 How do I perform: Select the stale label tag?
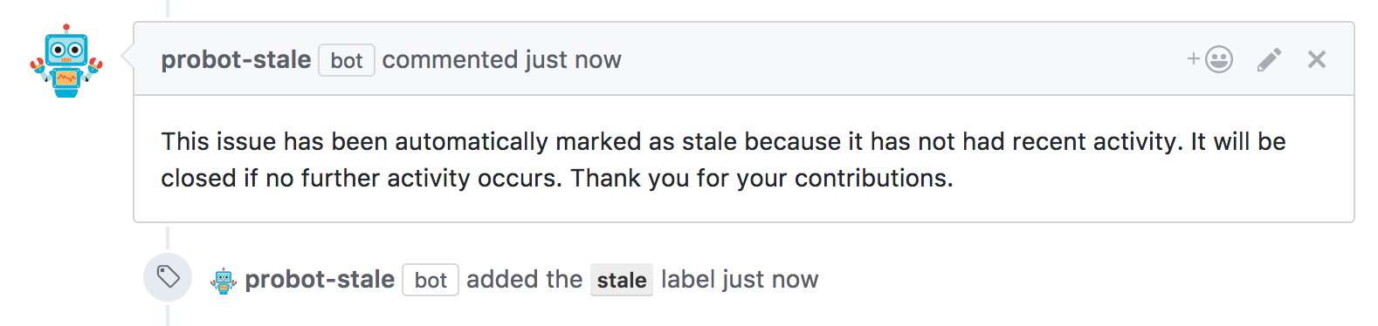pyautogui.click(x=622, y=280)
